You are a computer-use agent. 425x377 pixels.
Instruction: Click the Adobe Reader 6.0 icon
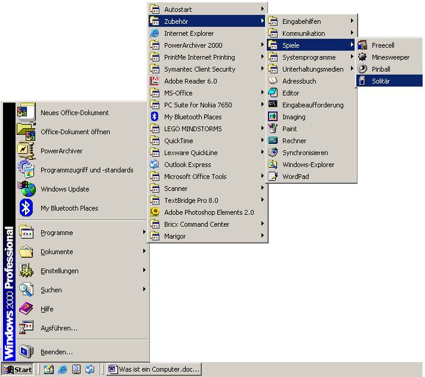(155, 81)
